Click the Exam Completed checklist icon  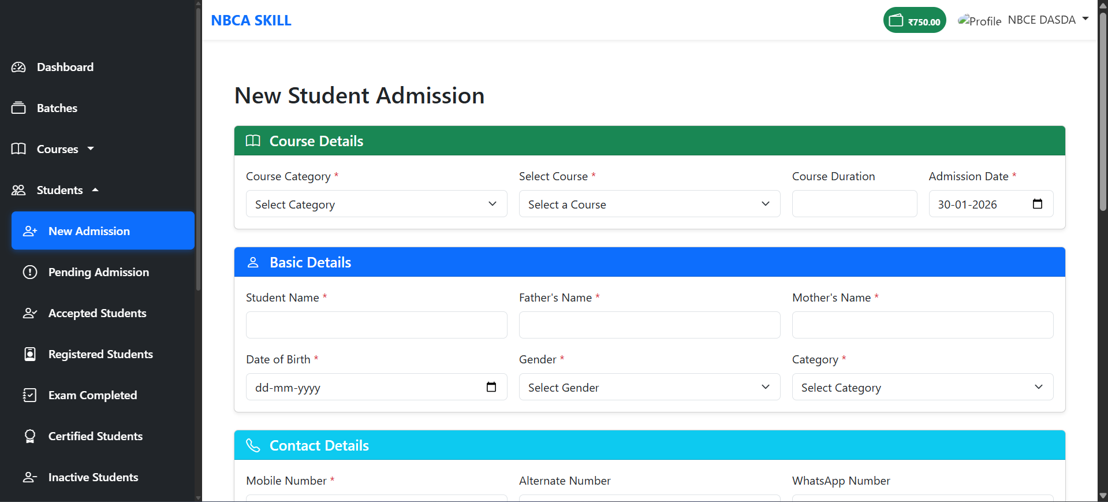pos(30,395)
